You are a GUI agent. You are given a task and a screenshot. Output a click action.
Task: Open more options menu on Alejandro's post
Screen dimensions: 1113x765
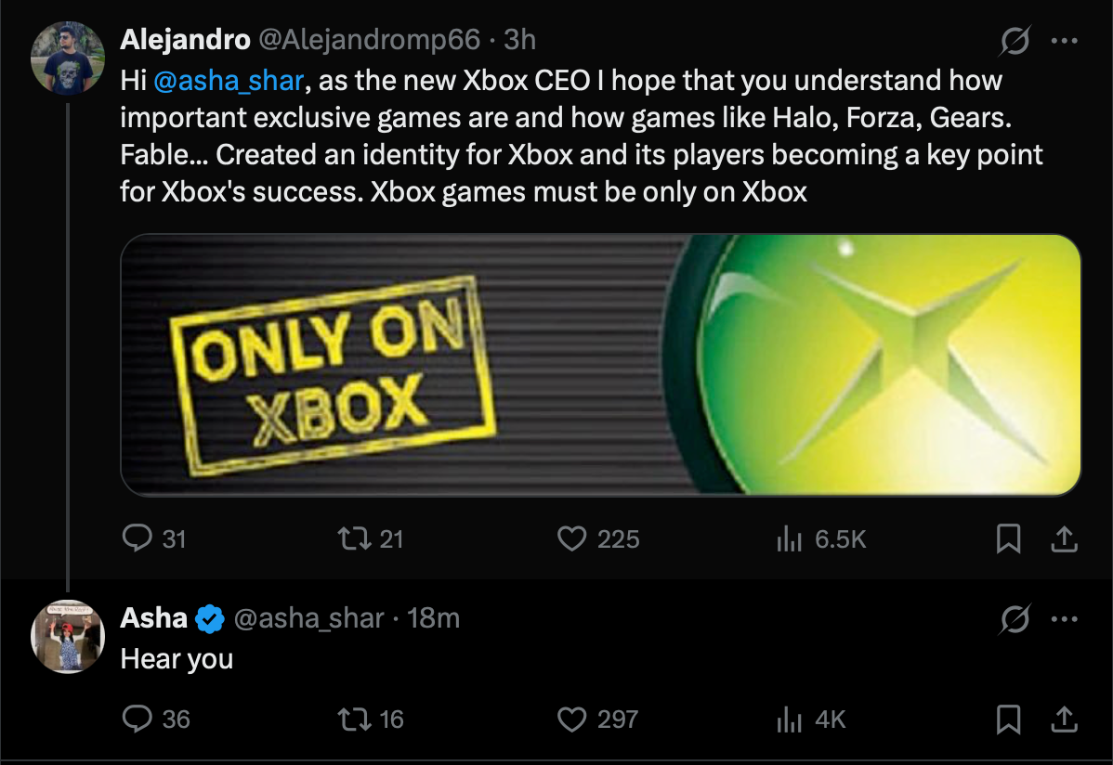tap(1064, 41)
